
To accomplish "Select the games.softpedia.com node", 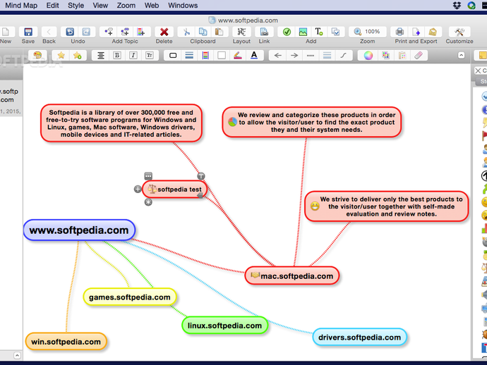I will click(x=130, y=297).
